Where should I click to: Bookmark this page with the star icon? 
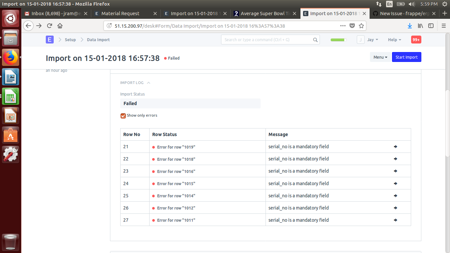pos(361,26)
